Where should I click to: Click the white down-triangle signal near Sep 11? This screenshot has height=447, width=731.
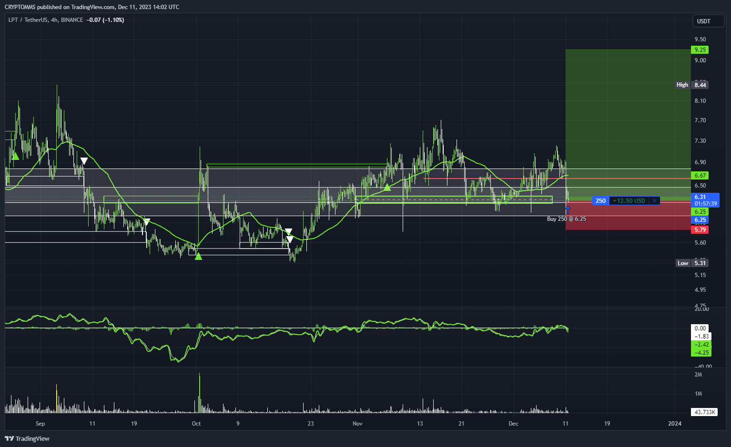point(84,161)
